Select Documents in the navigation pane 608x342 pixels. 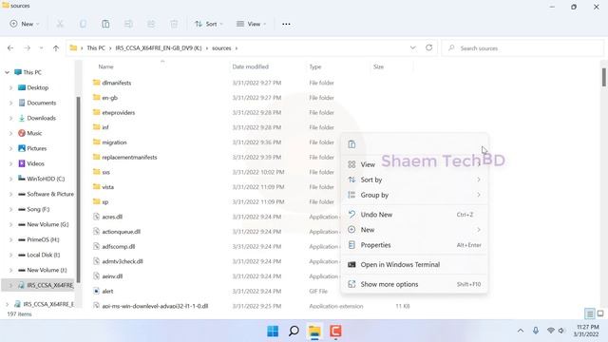click(x=42, y=103)
